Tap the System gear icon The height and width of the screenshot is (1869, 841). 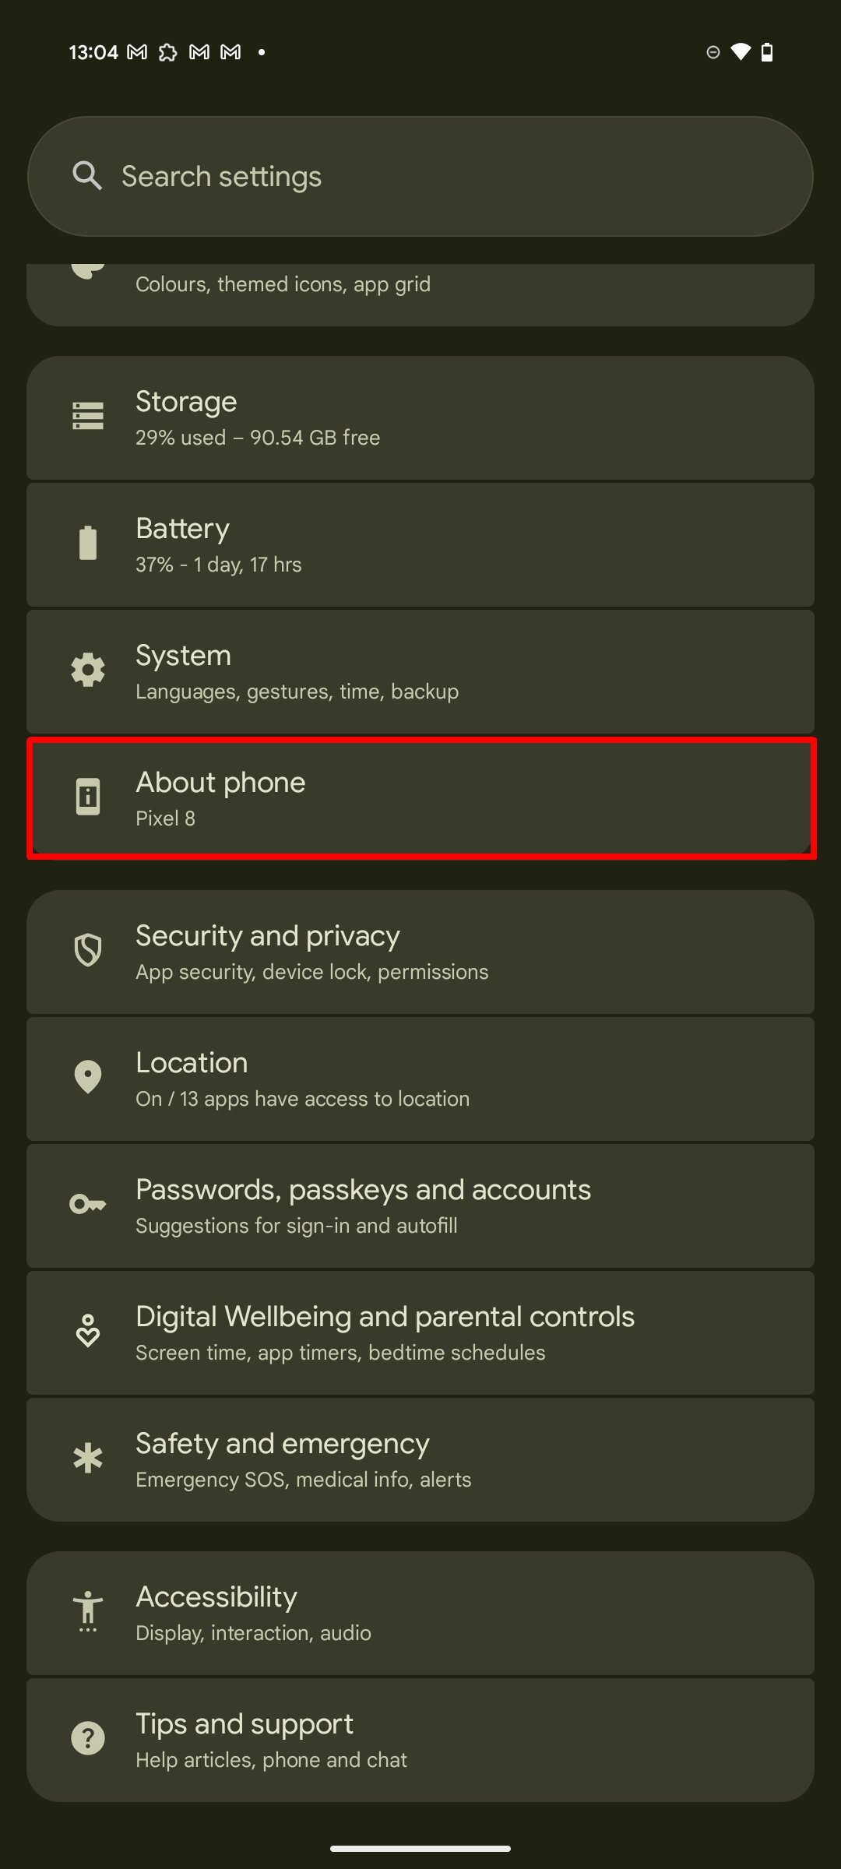(x=88, y=670)
